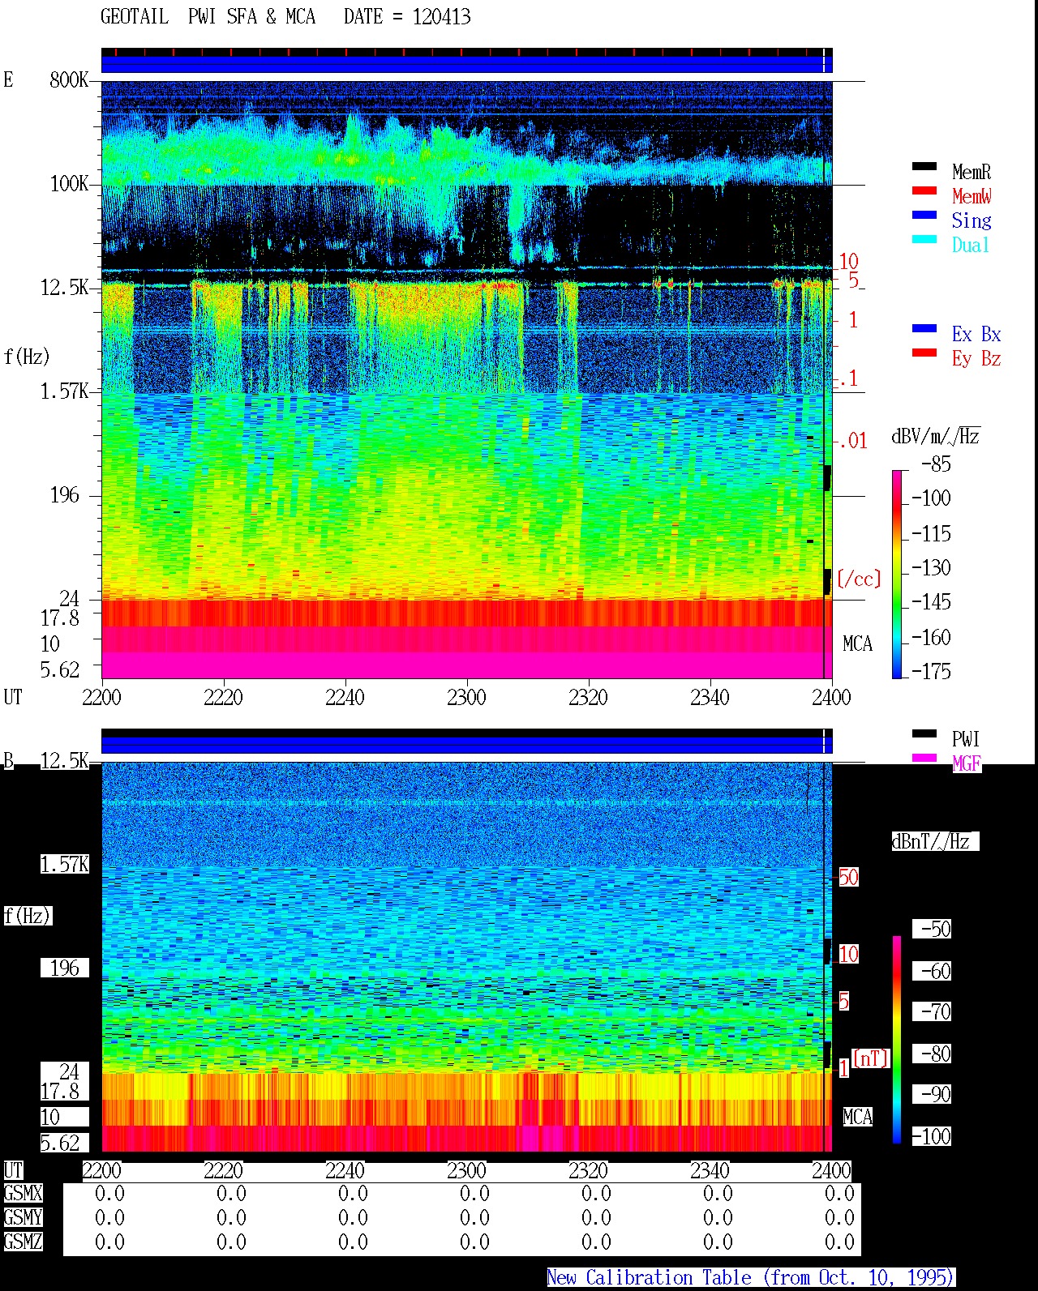Click the red MemW legend swatch

click(x=924, y=191)
